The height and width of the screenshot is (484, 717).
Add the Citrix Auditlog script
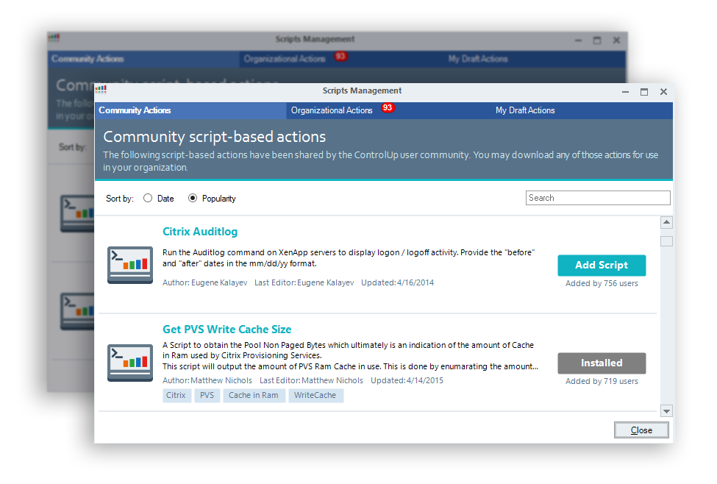coord(602,266)
